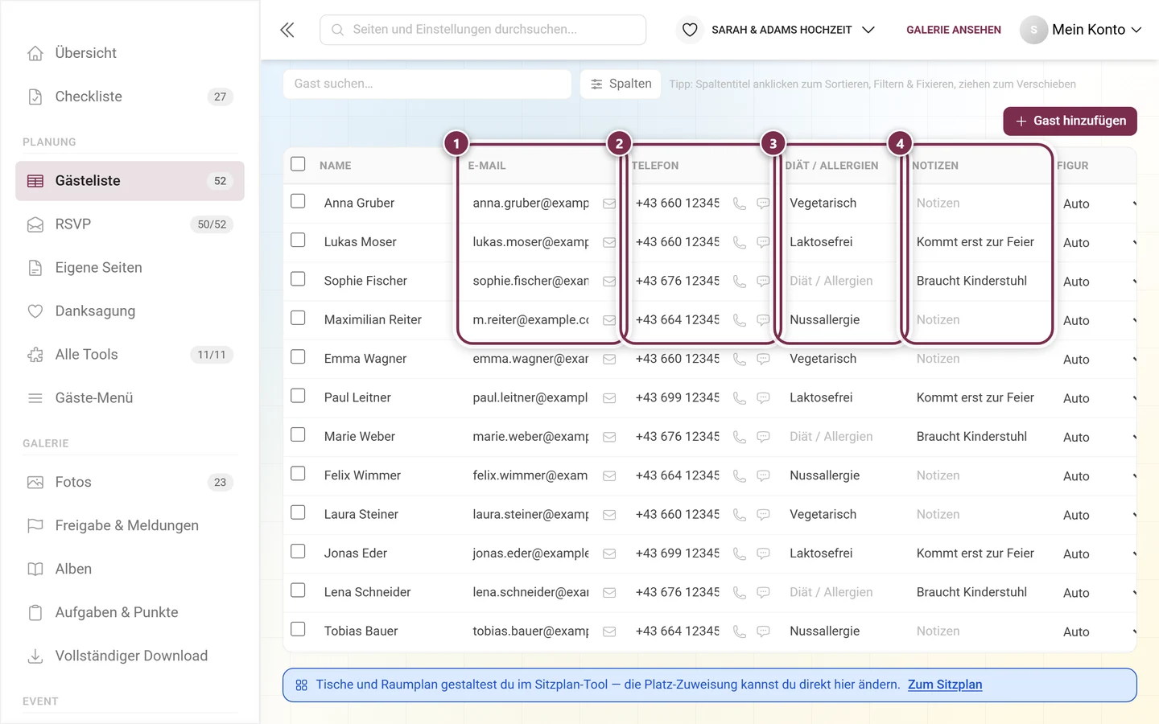Click envelope icon in Felix Wimmer row
1159x724 pixels.
(x=609, y=475)
